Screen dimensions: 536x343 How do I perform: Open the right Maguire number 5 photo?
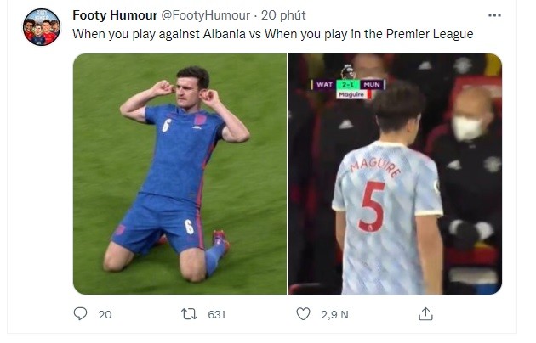coord(395,174)
